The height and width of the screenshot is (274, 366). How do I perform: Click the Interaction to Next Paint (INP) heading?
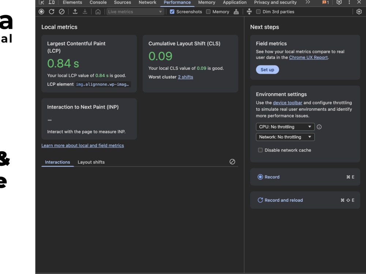(x=83, y=107)
